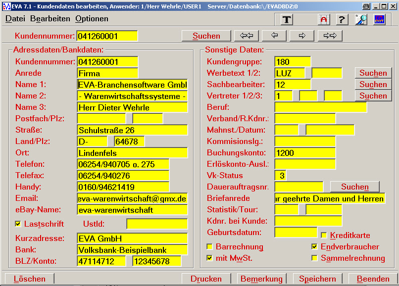Jump to last record with double right arrows
This screenshot has width=399, height=286.
[x=330, y=36]
